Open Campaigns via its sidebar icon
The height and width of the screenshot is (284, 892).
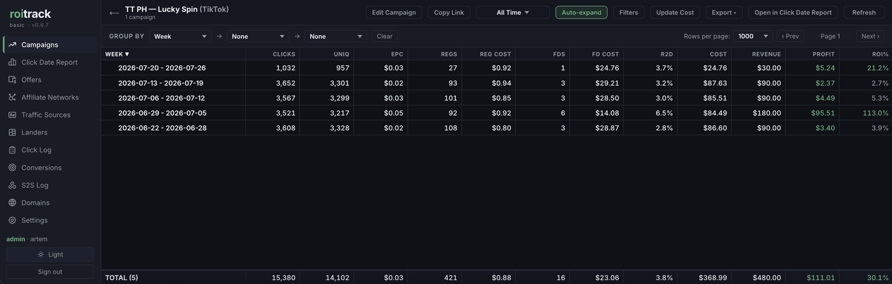(12, 44)
